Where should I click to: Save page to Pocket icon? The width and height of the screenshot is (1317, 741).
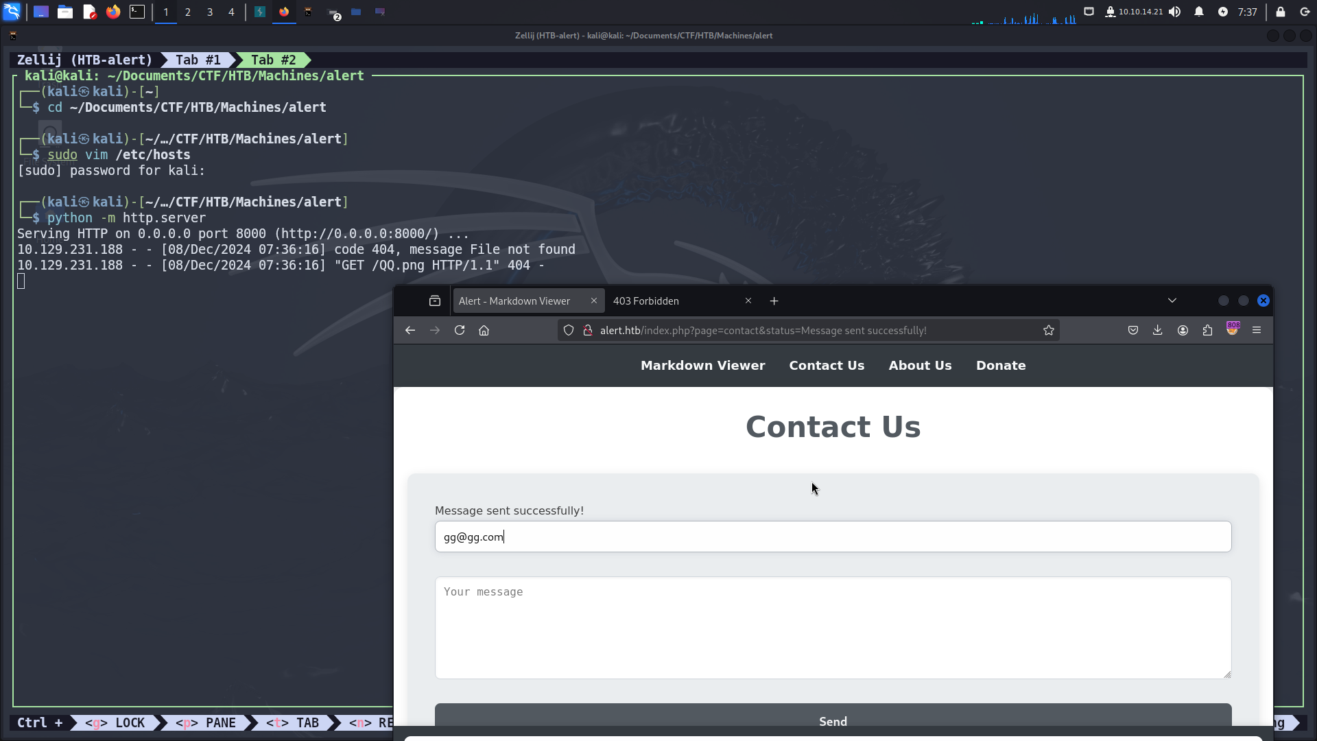pos(1133,331)
